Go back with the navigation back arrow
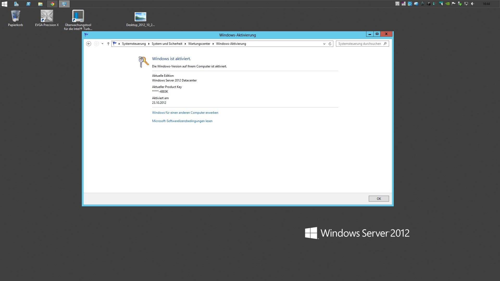 (89, 44)
